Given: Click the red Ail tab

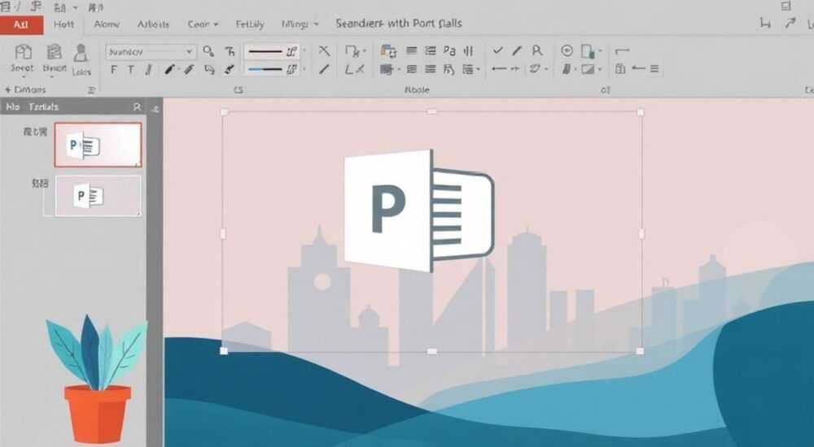Looking at the screenshot, I should click(x=21, y=24).
